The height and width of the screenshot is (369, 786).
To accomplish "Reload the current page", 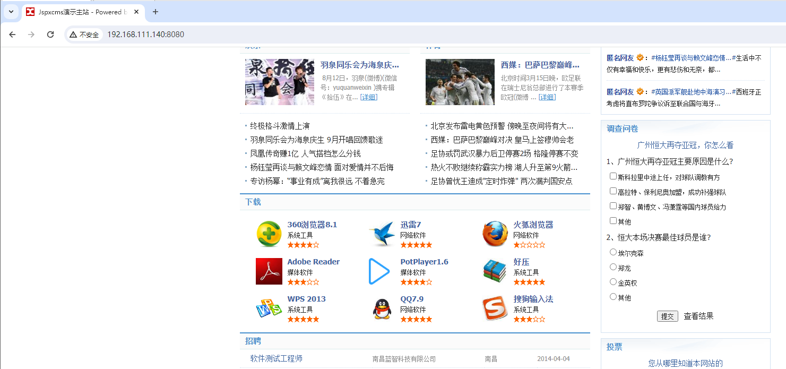I will [50, 35].
